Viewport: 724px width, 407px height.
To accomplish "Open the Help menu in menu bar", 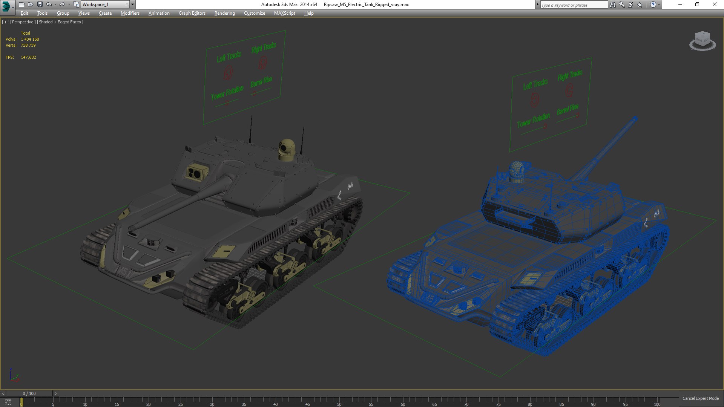I will (x=309, y=13).
